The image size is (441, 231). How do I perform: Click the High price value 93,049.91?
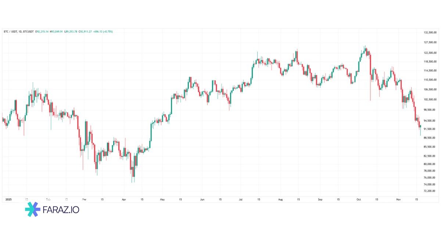[57, 32]
